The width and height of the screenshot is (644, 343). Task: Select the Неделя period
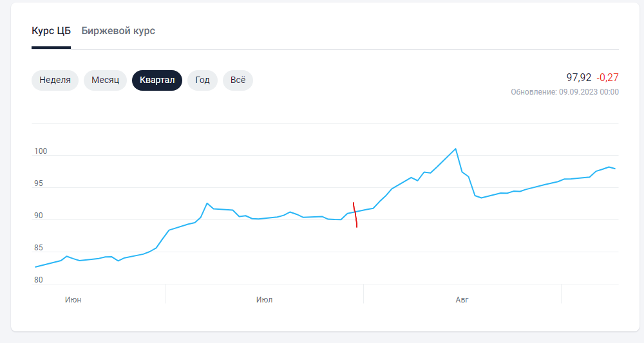(x=55, y=80)
